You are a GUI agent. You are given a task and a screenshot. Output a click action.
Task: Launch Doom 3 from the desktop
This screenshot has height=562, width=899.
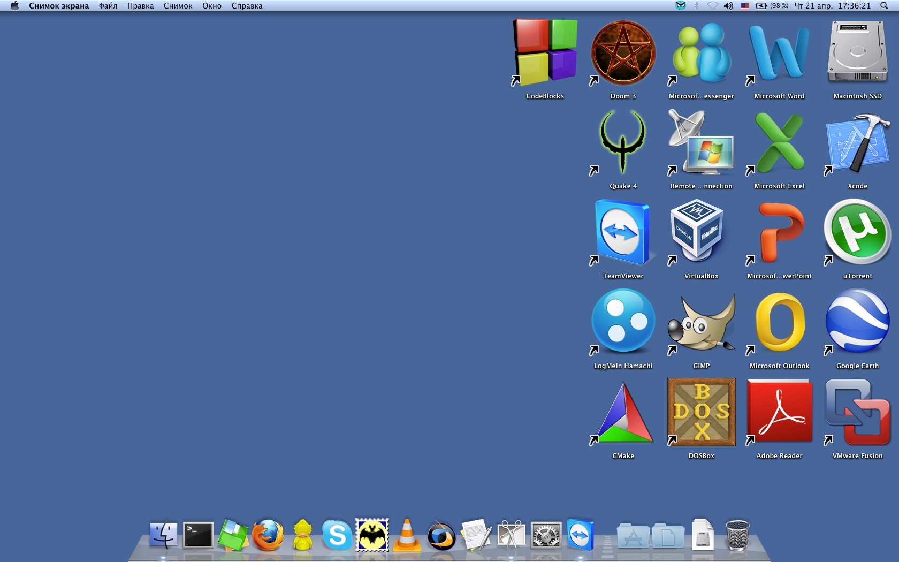[x=623, y=53]
